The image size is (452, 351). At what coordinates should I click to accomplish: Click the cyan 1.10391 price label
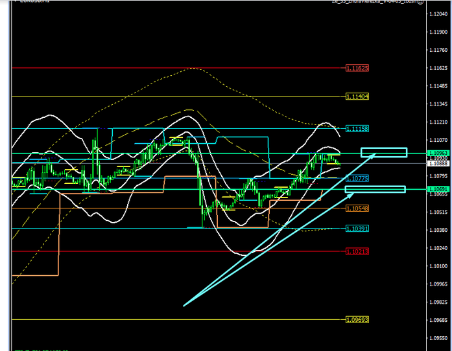(357, 229)
